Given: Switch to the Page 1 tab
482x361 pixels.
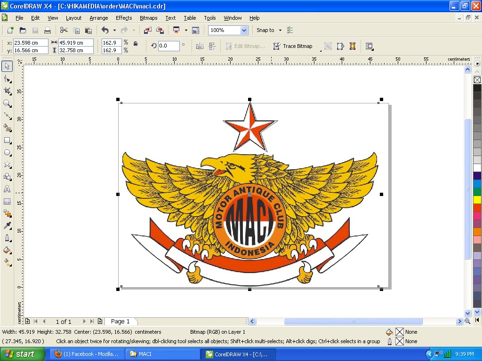Looking at the screenshot, I should (x=120, y=321).
